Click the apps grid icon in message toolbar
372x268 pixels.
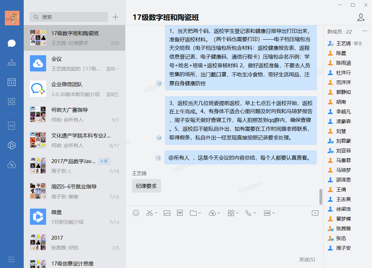(231, 213)
